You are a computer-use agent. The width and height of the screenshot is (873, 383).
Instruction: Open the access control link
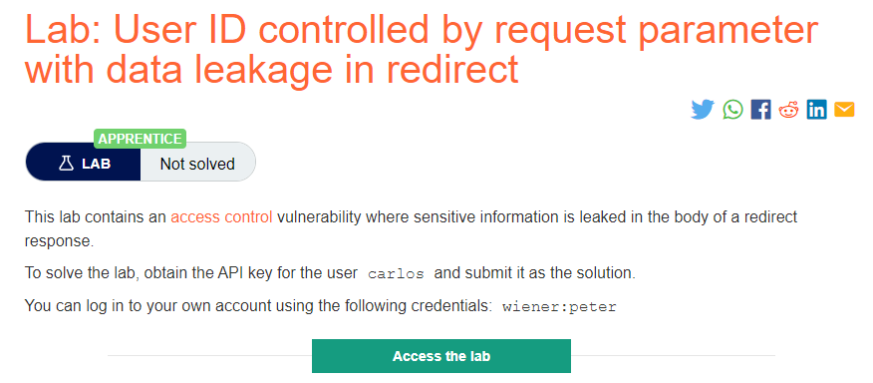click(x=221, y=216)
